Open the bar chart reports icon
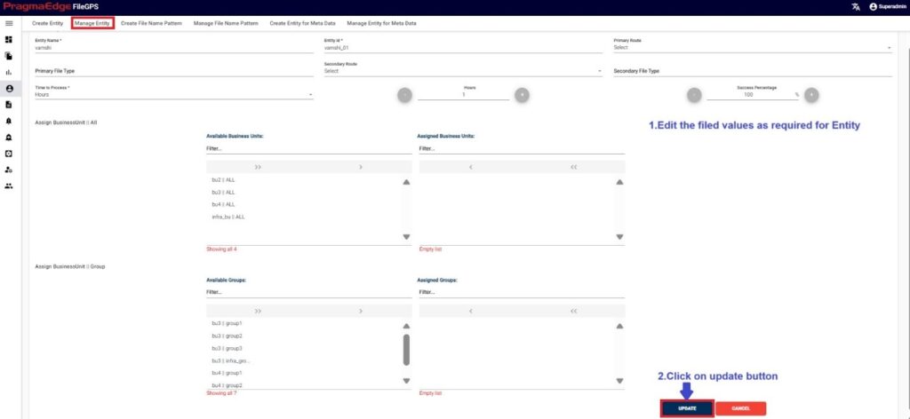This screenshot has width=910, height=419. (9, 73)
